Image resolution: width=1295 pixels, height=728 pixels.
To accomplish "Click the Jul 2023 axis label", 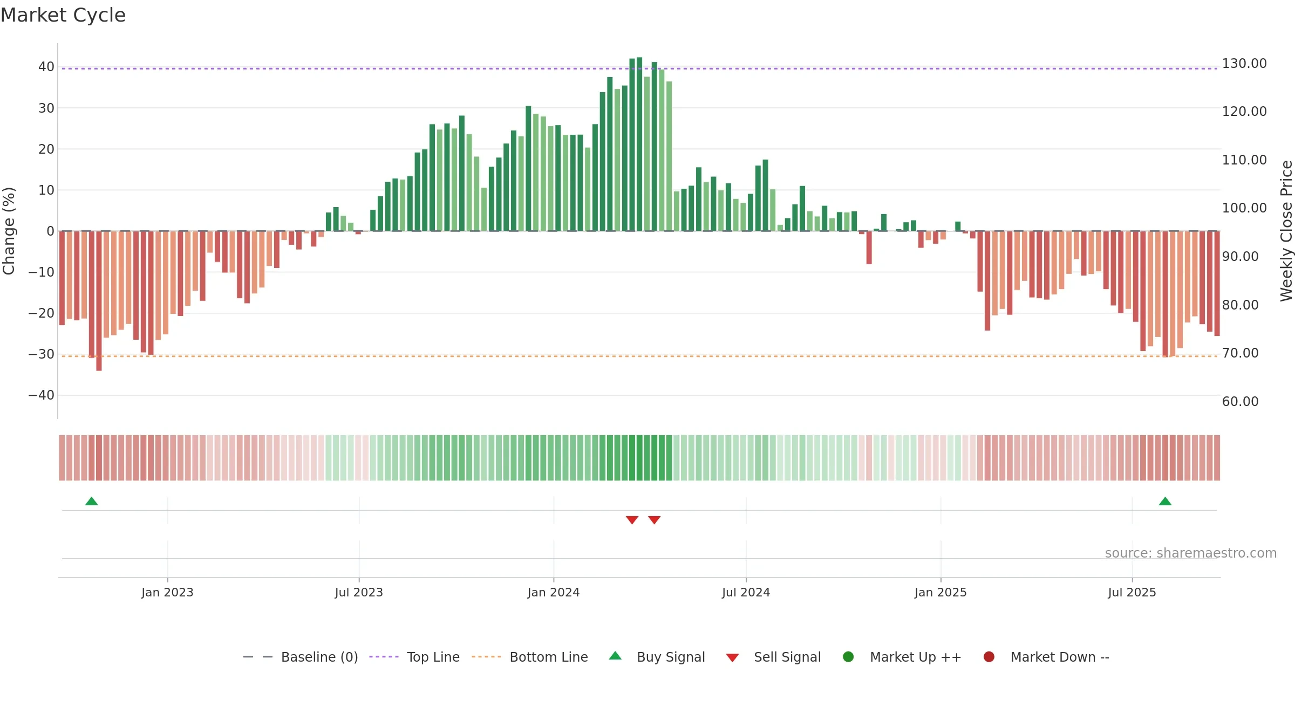I will [x=359, y=593].
